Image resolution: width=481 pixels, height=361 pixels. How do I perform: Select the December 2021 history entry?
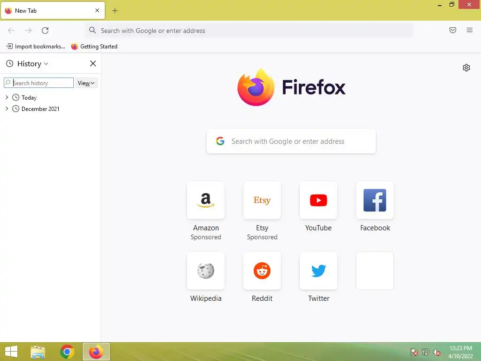tap(40, 109)
